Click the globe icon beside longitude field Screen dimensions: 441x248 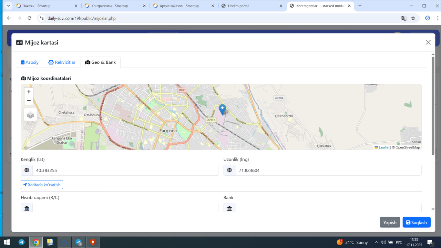point(229,170)
